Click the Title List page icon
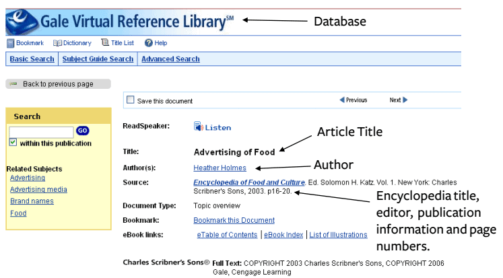The height and width of the screenshot is (278, 503). tap(105, 42)
